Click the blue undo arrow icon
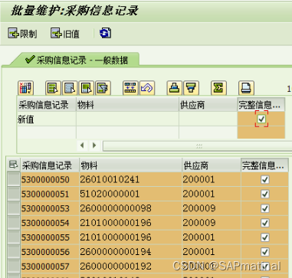292x278 pixels. coord(147,88)
